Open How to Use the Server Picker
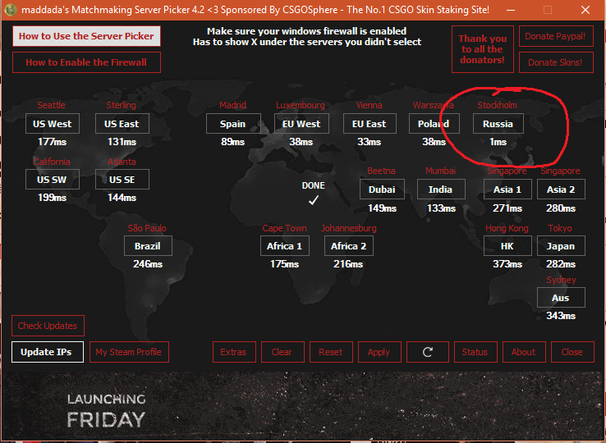 coord(86,36)
